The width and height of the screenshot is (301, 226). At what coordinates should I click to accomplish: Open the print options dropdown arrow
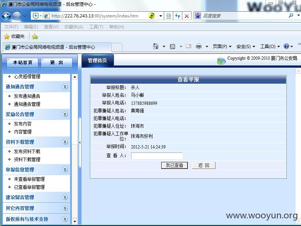[207, 47]
